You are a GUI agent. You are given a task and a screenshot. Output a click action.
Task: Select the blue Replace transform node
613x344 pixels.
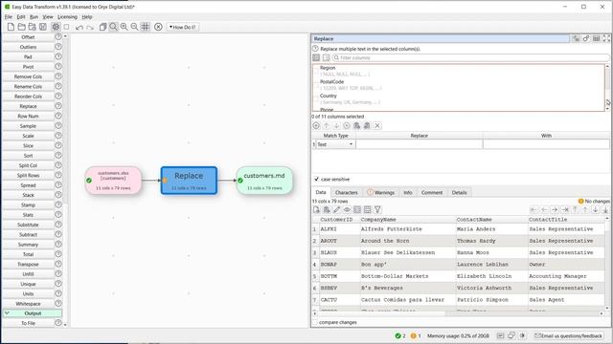point(189,181)
